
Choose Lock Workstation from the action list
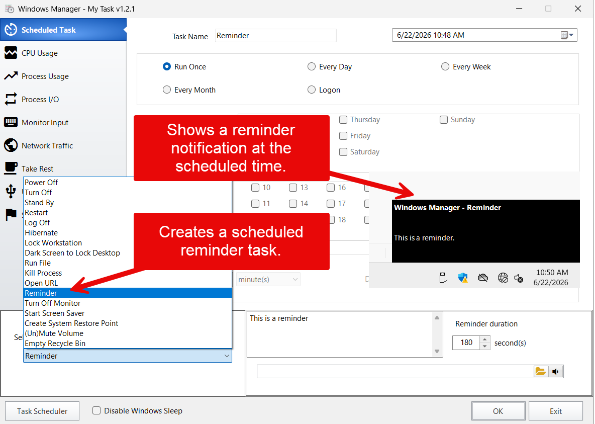[128, 243]
